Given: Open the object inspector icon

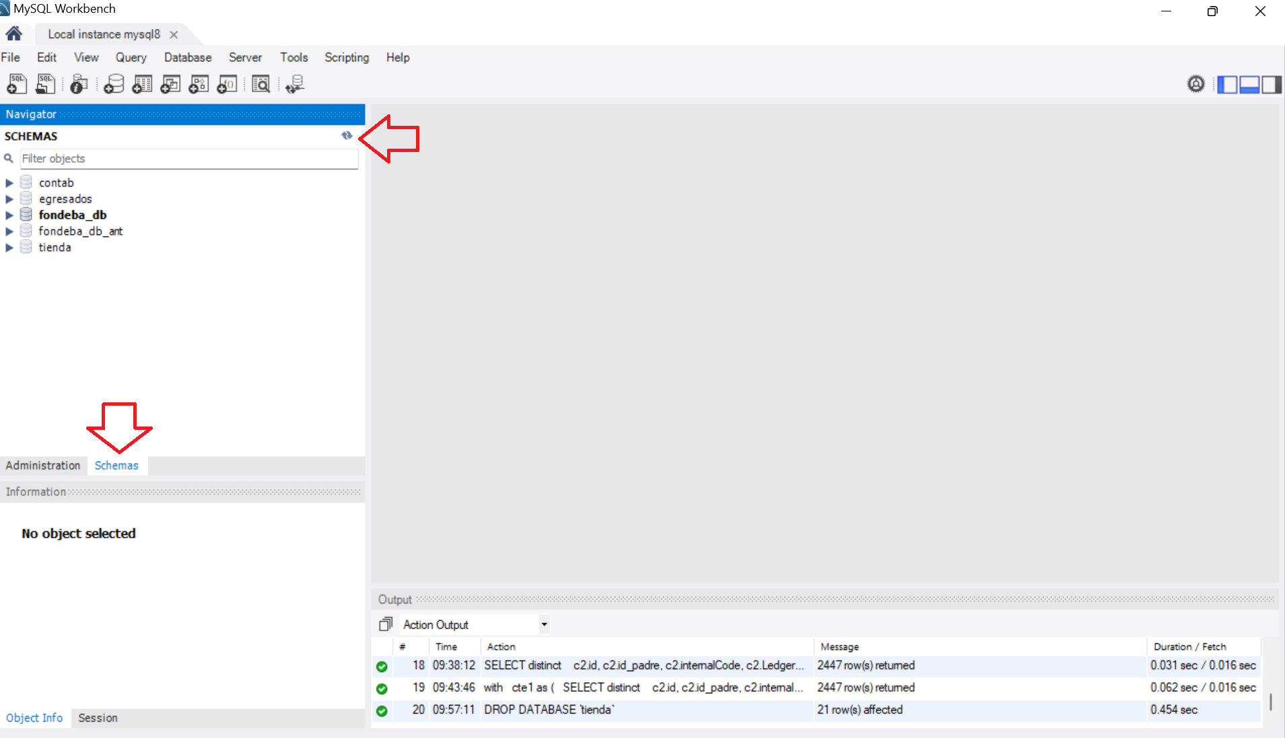Looking at the screenshot, I should pyautogui.click(x=79, y=84).
